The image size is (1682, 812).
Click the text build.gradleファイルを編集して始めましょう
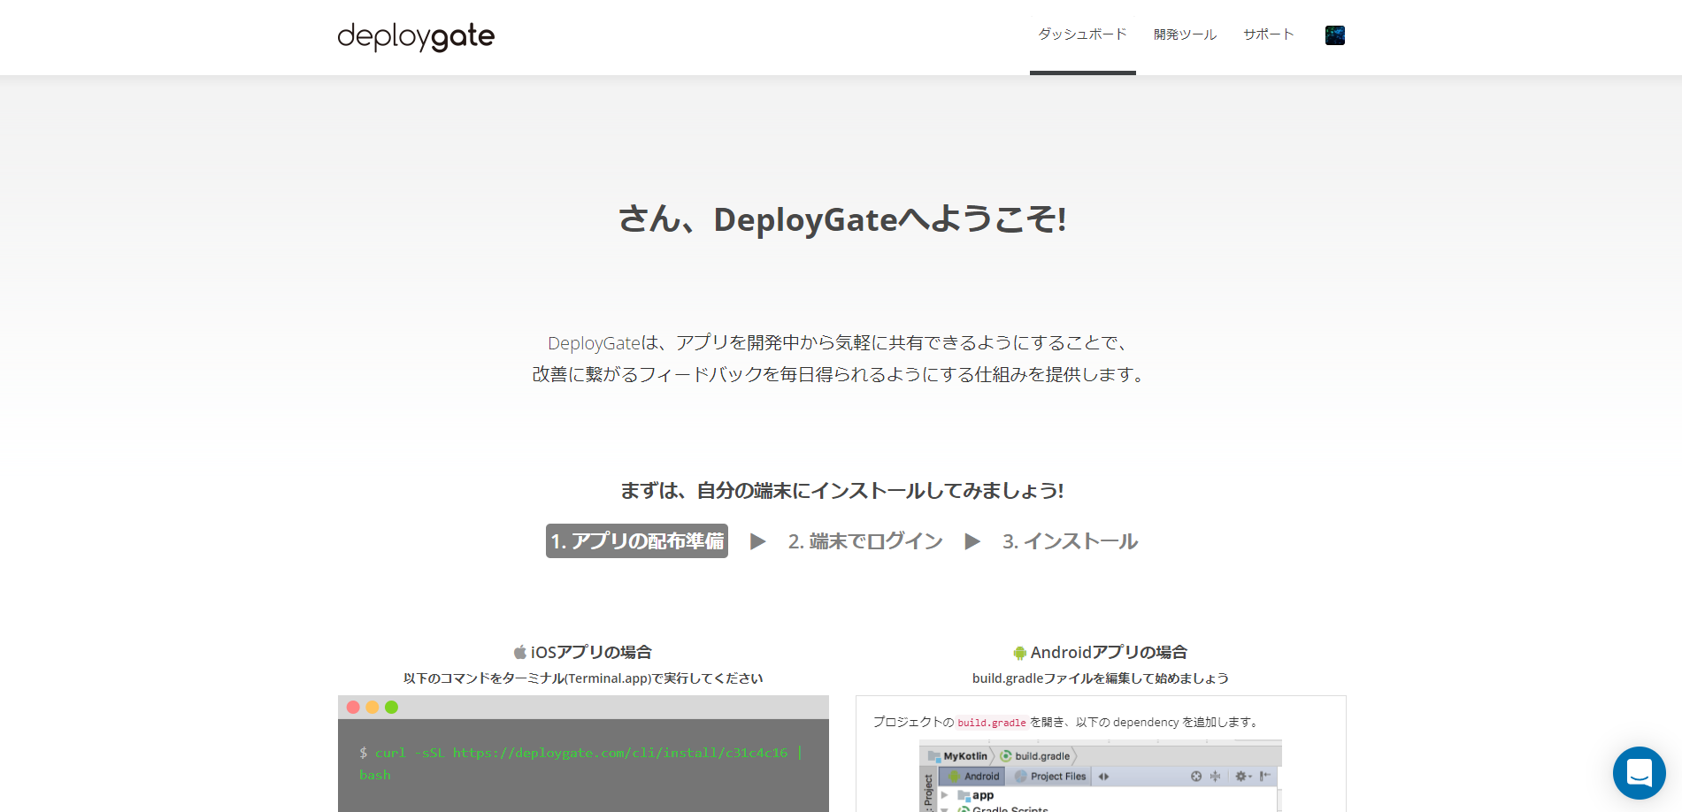1101,678
